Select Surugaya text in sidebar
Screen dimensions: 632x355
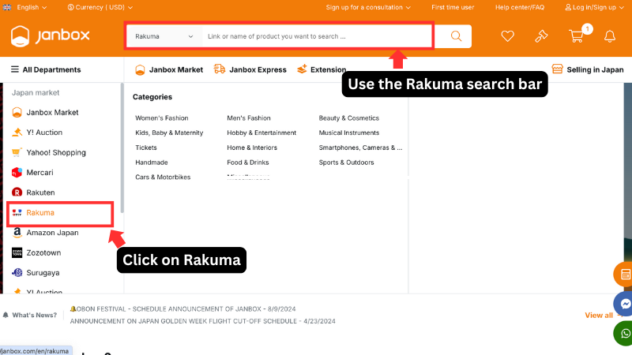pos(43,273)
